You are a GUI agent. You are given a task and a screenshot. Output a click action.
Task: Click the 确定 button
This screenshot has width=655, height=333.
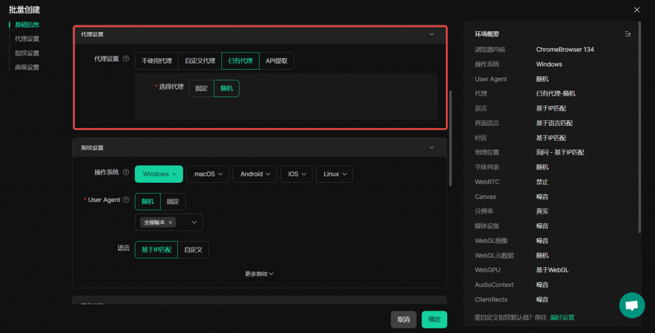(434, 320)
